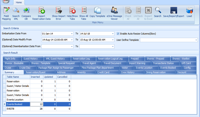Sort by Table Name column header

click(x=18, y=77)
